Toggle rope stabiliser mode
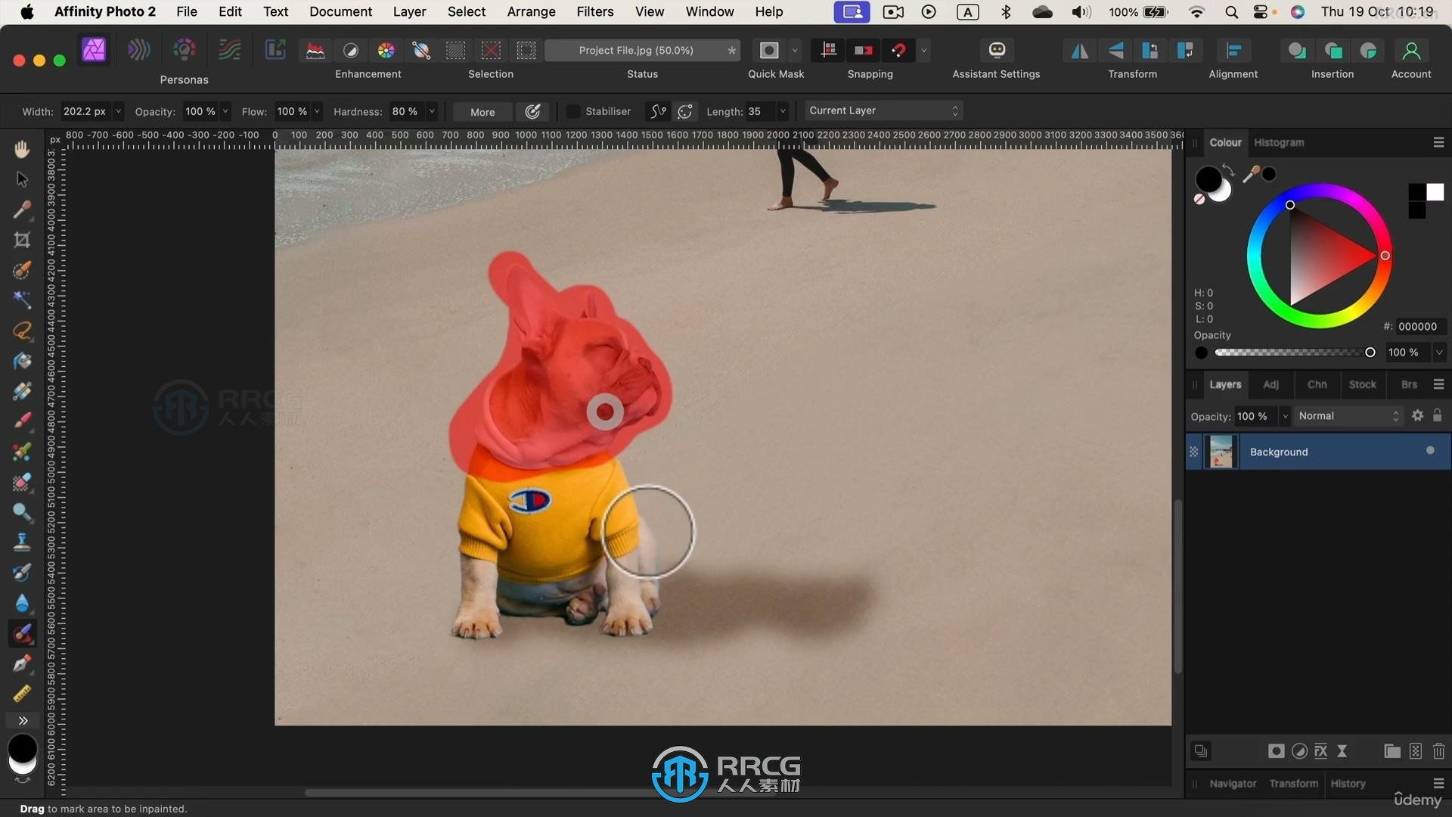This screenshot has height=817, width=1452. coord(658,111)
